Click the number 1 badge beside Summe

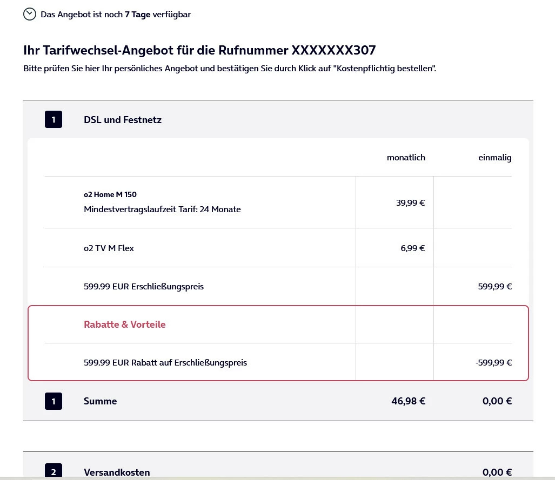(54, 401)
